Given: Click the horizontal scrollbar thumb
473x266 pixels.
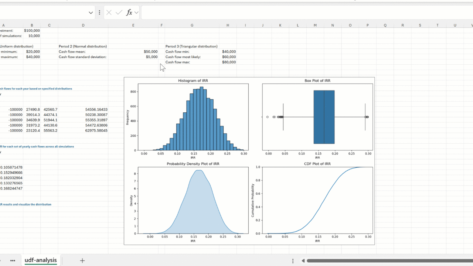Looking at the screenshot, I should [x=388, y=261].
